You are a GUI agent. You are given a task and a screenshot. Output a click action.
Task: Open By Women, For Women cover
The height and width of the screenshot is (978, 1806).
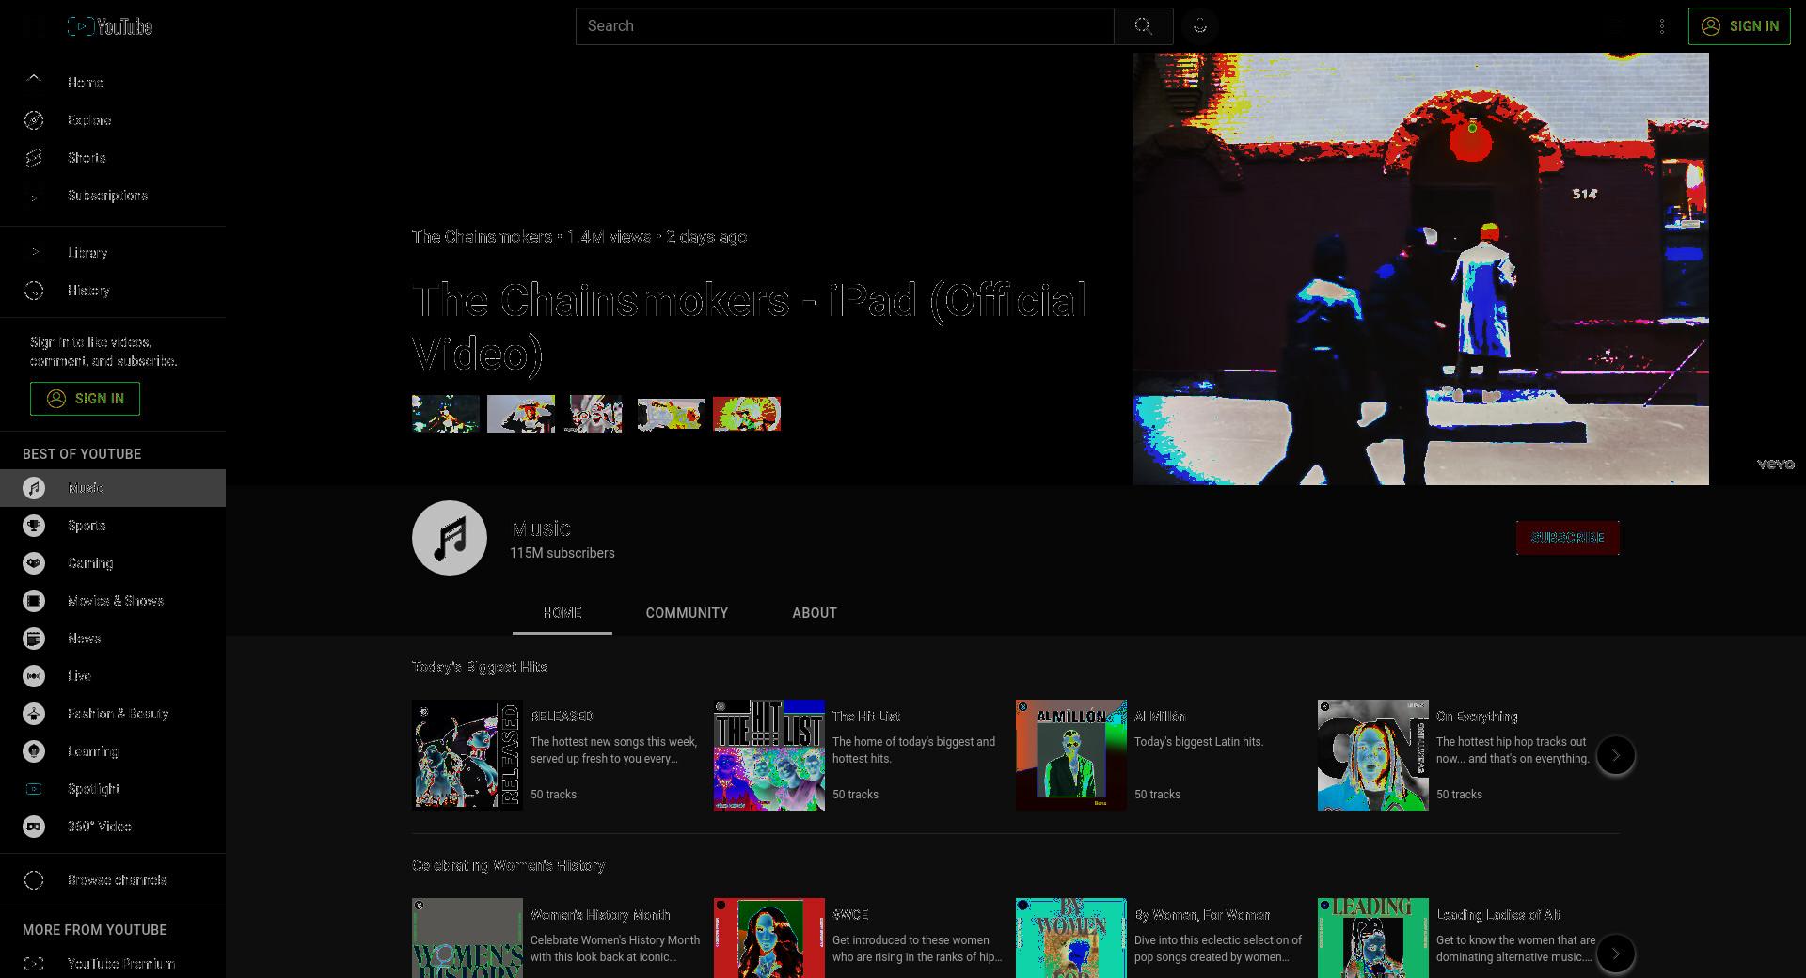(1071, 939)
